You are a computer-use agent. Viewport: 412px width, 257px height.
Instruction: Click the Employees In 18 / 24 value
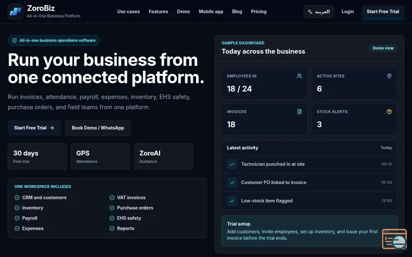(239, 89)
